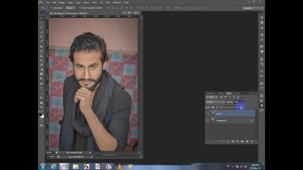Open the Opacity slider arrow
Screen dimensions: 303x170
tap(242, 102)
